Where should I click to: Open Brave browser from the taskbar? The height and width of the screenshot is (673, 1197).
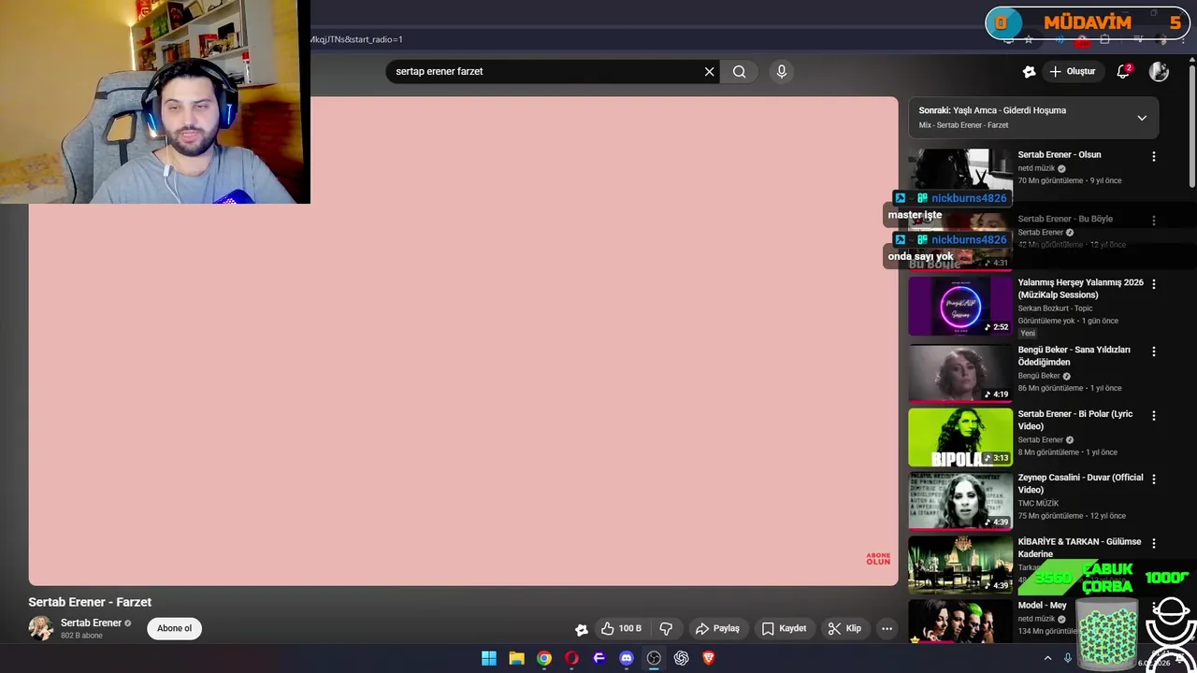click(709, 658)
